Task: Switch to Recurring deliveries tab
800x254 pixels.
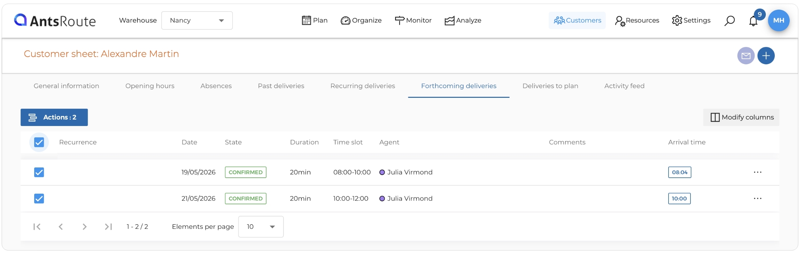Action: tap(363, 86)
